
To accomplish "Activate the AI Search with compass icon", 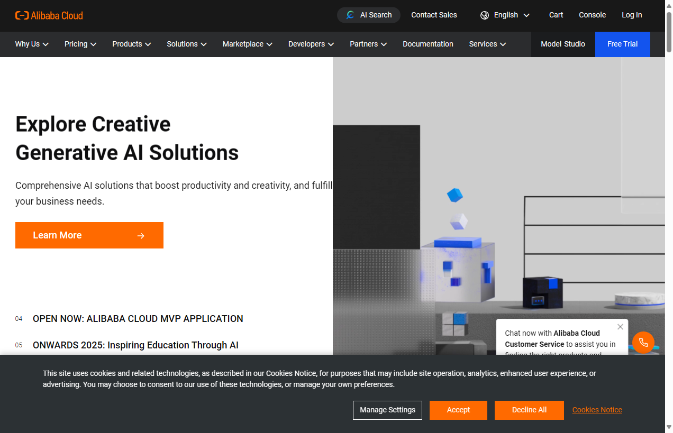I will pos(369,15).
